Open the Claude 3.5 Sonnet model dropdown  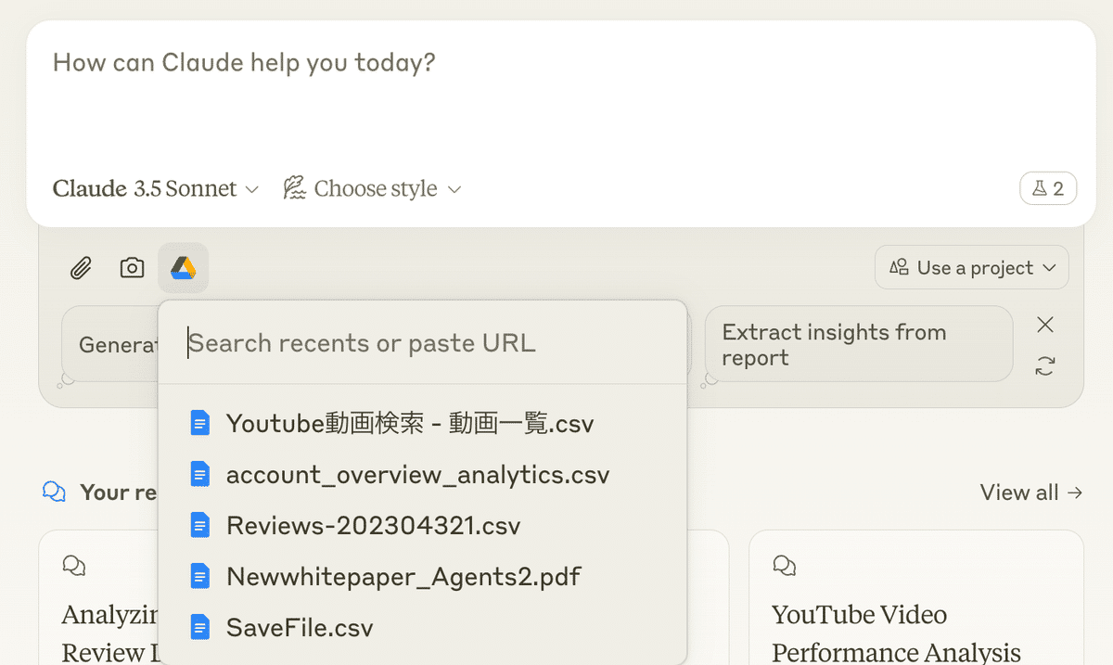[x=156, y=189]
